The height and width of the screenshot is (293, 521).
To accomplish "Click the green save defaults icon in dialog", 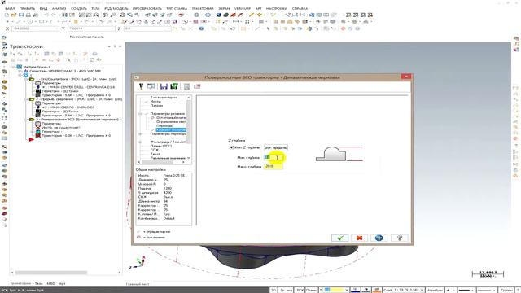I will pos(173,86).
